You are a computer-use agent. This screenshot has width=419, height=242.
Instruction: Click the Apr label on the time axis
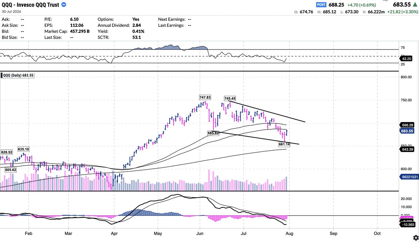115,233
